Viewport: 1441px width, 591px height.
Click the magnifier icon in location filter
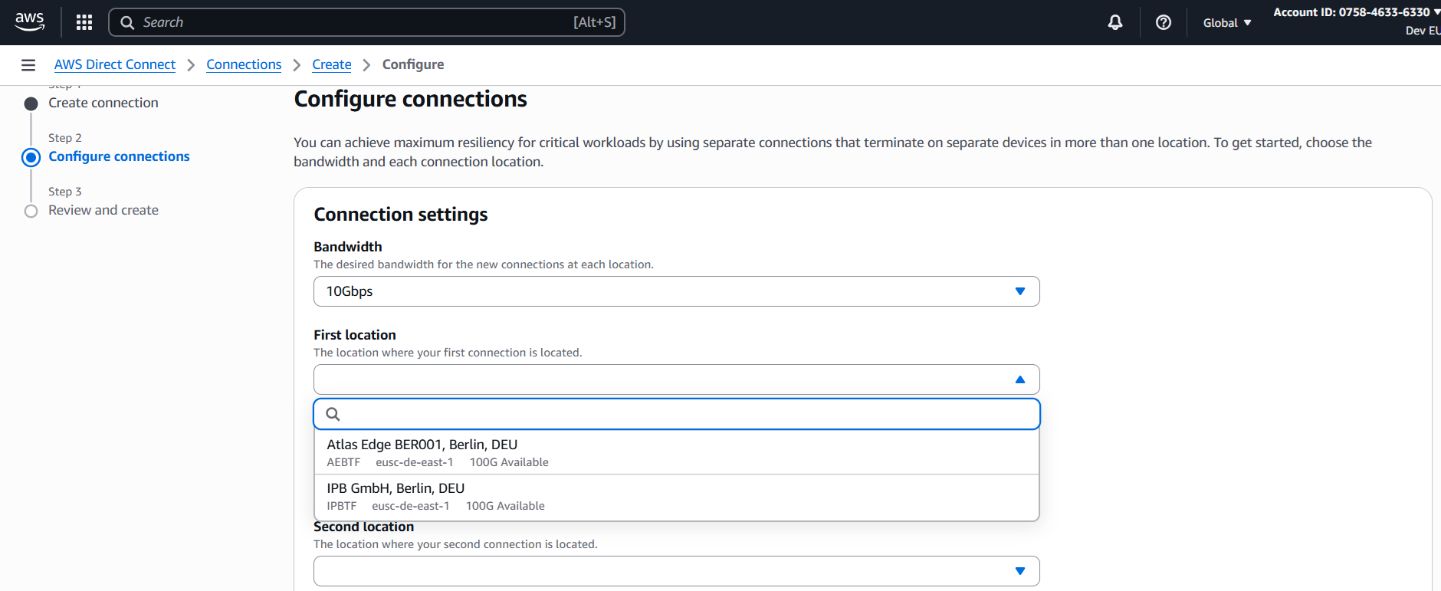(333, 414)
